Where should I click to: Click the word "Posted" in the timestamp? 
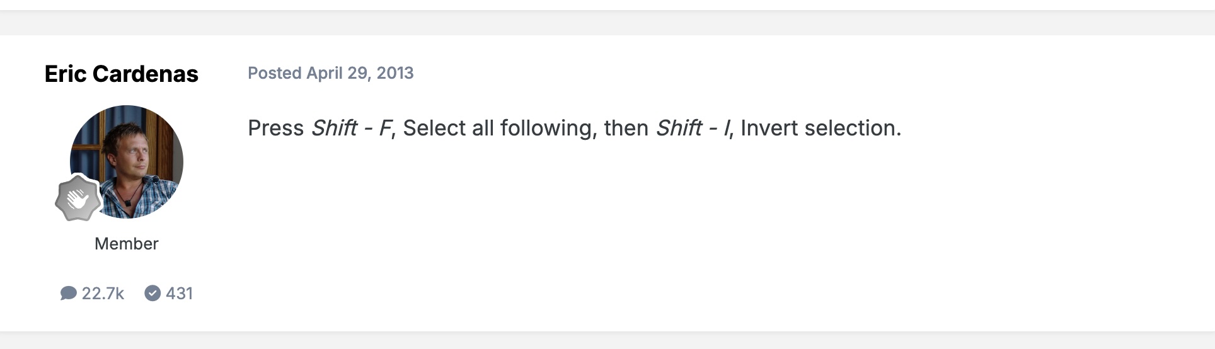tap(275, 73)
